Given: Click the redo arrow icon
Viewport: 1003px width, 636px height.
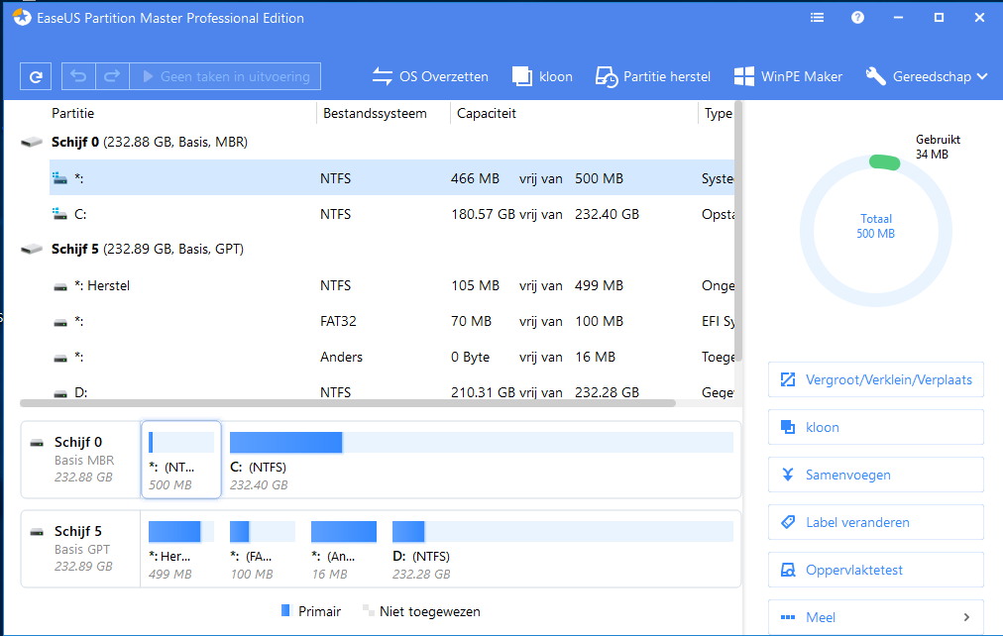Looking at the screenshot, I should coord(113,76).
